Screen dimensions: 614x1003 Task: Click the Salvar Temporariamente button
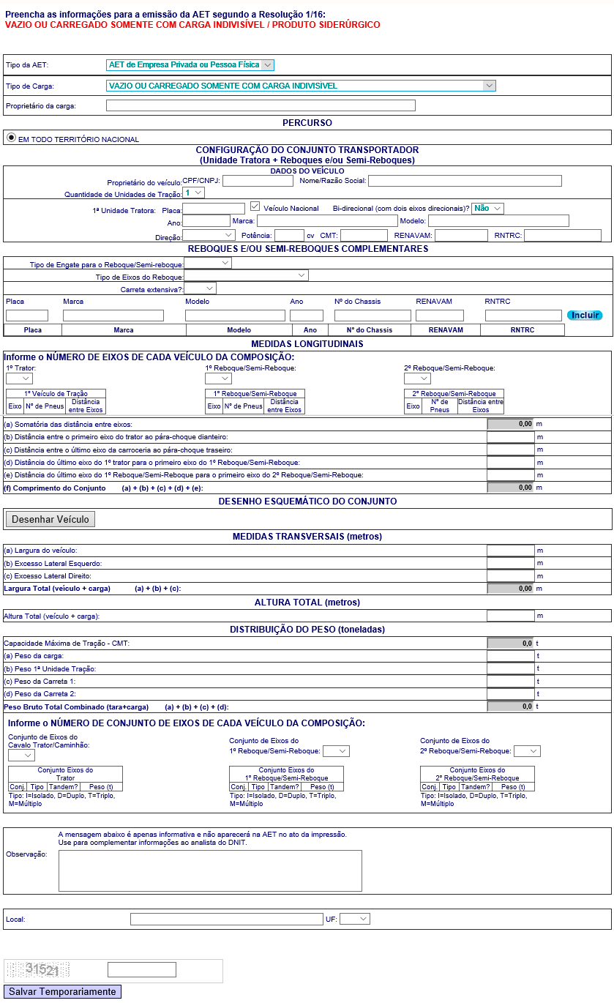[62, 991]
